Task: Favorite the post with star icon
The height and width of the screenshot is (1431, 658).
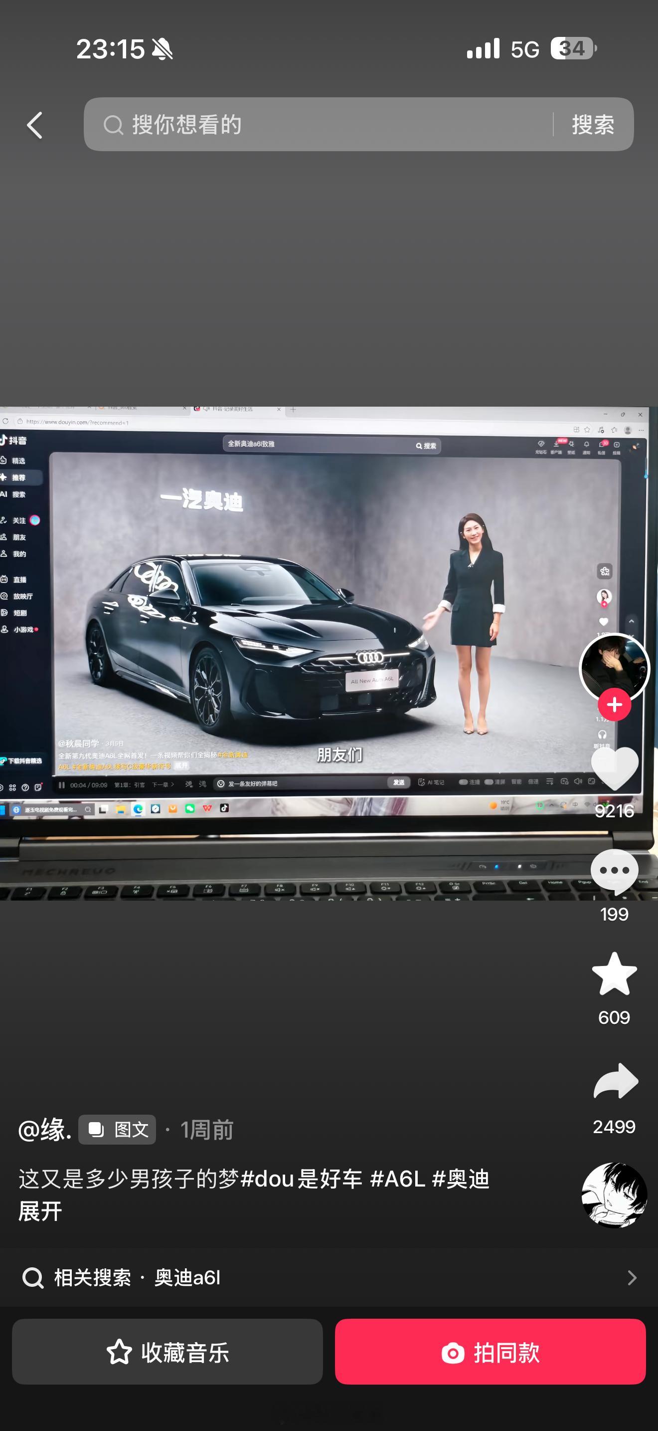Action: pos(614,973)
